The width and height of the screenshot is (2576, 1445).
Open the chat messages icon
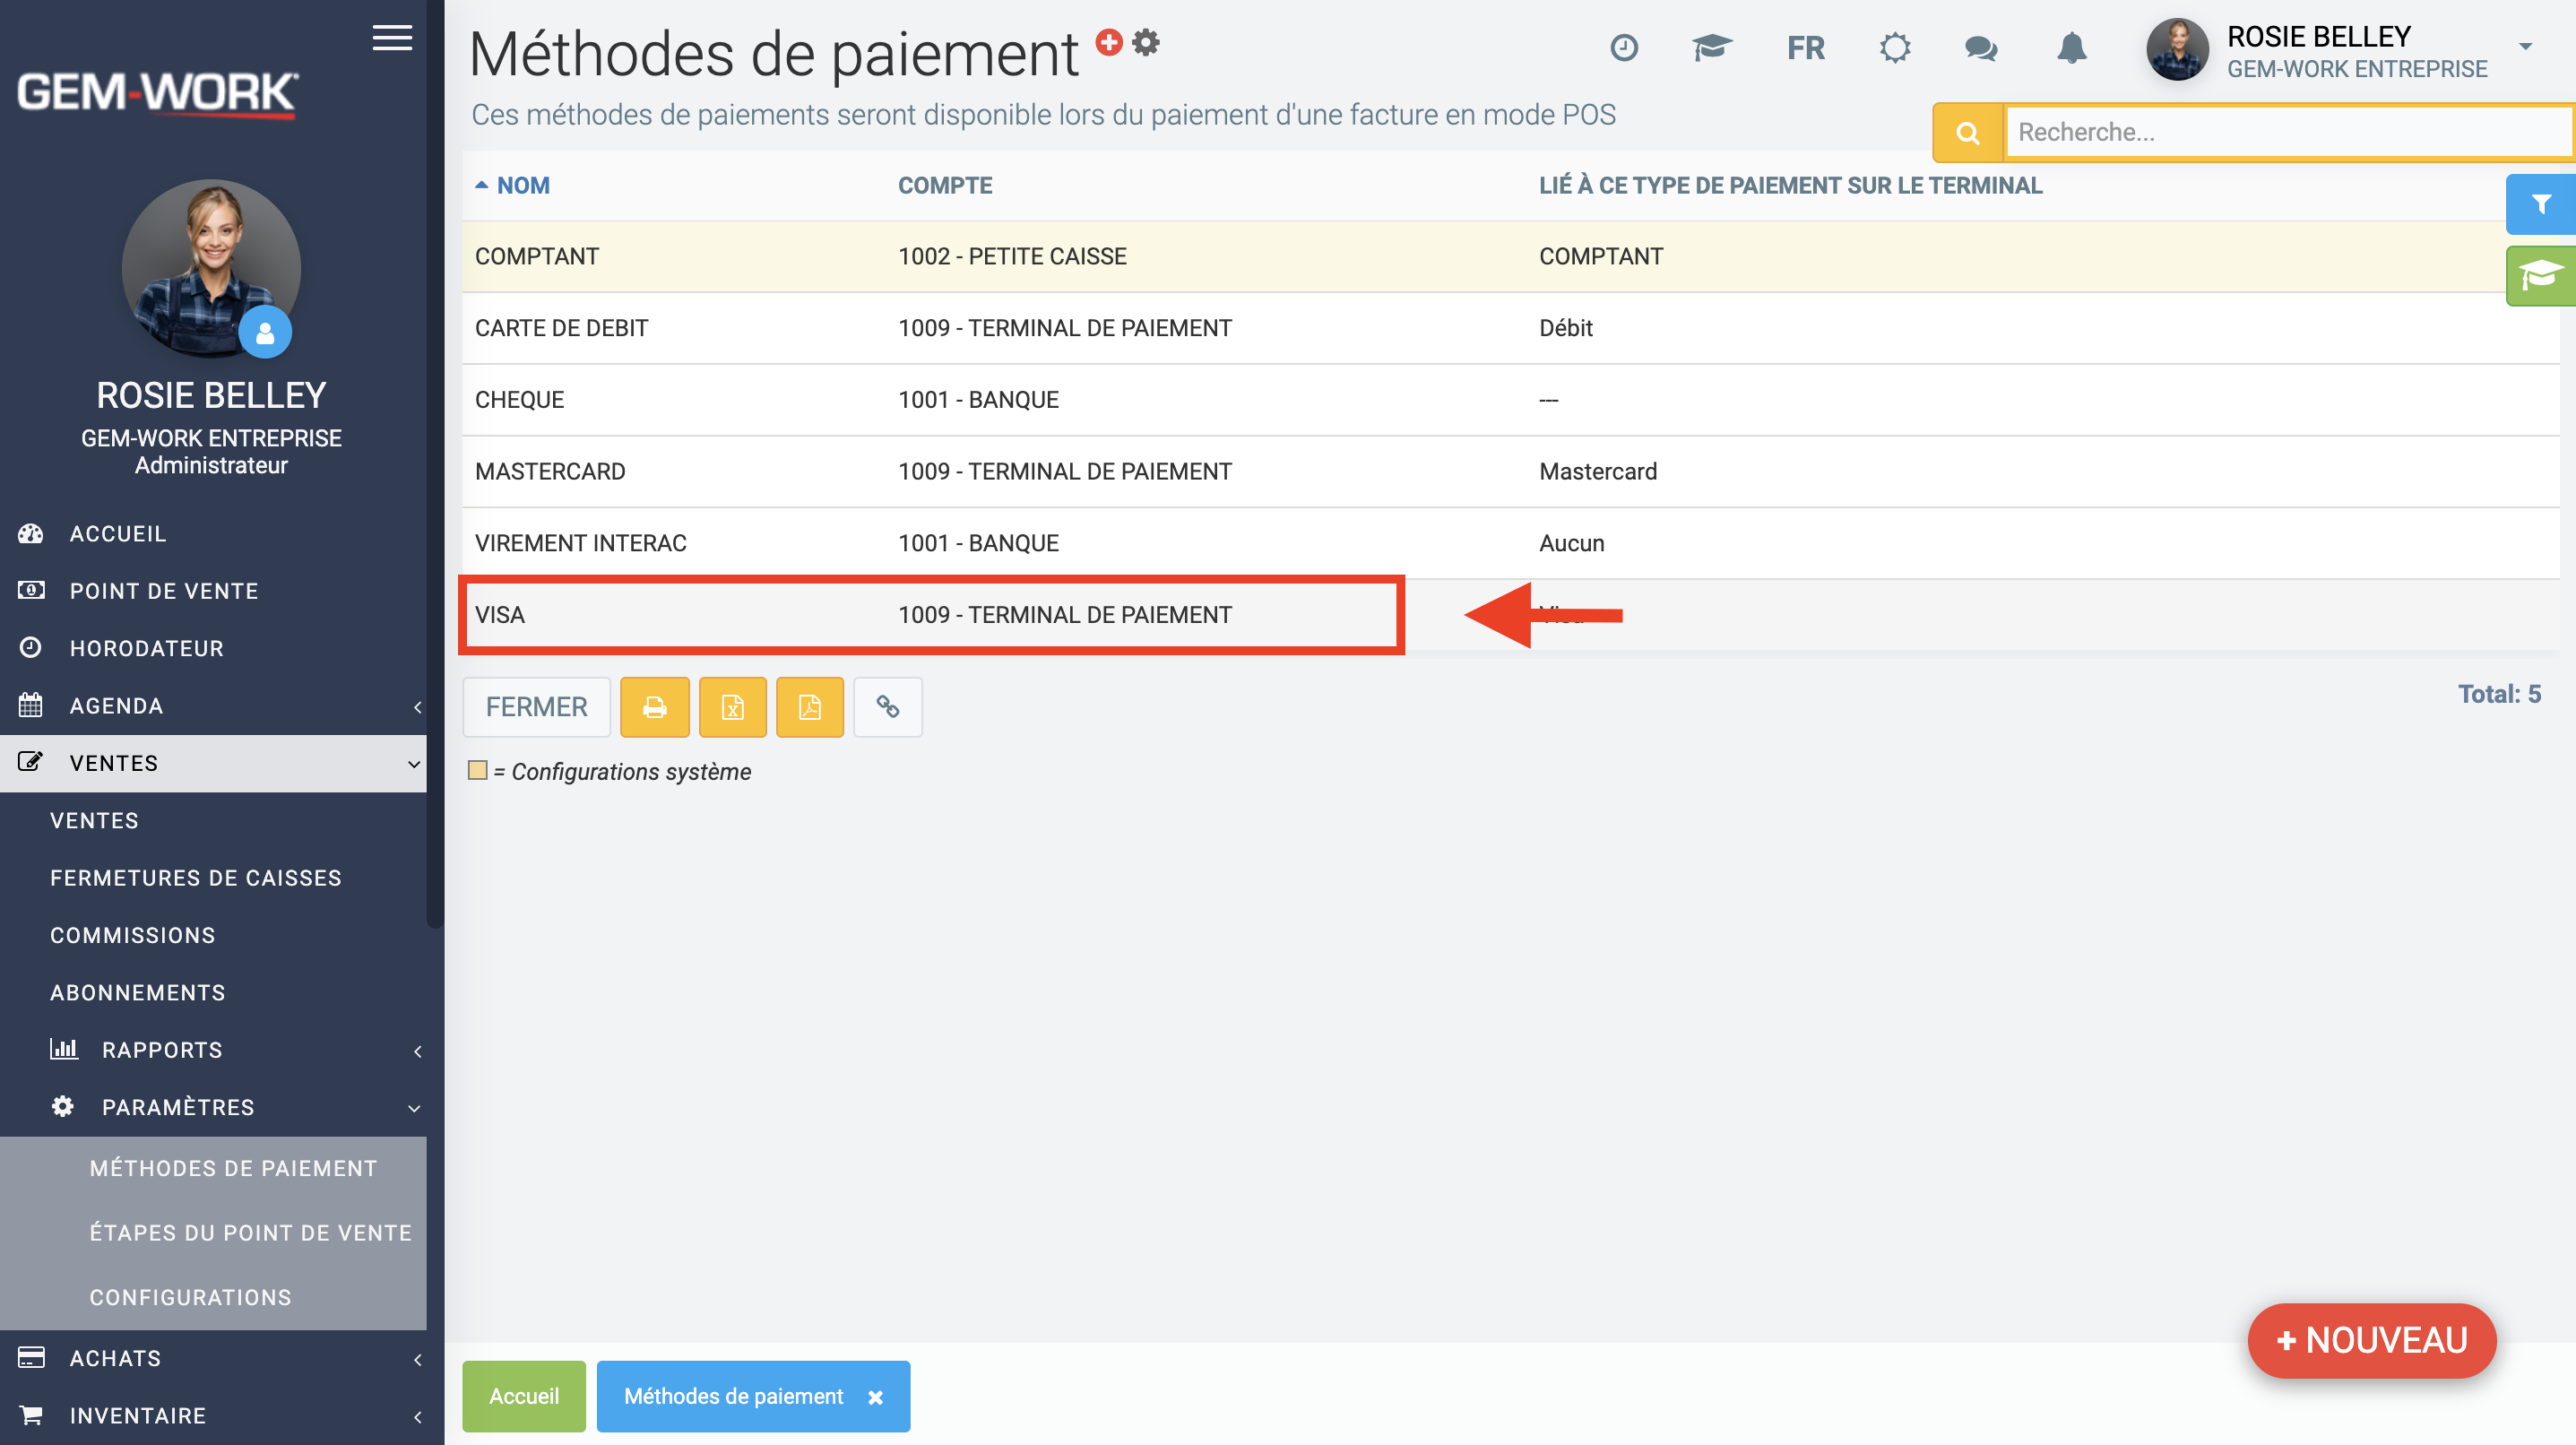(x=1980, y=48)
